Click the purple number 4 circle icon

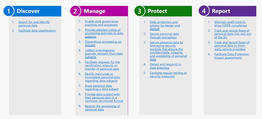(x=204, y=11)
